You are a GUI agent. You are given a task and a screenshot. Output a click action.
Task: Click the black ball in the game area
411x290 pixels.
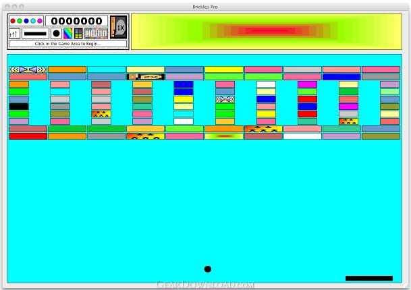click(x=208, y=269)
